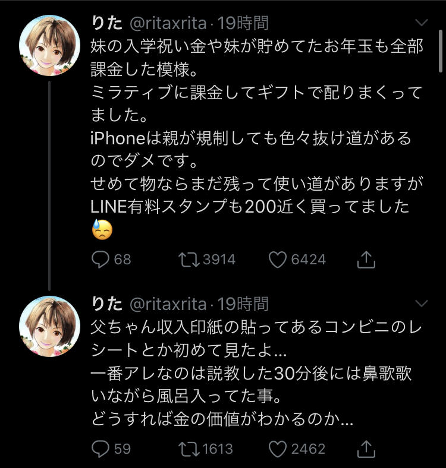
Task: Retweet the first tweet with 3914 retweets
Action: pyautogui.click(x=190, y=260)
